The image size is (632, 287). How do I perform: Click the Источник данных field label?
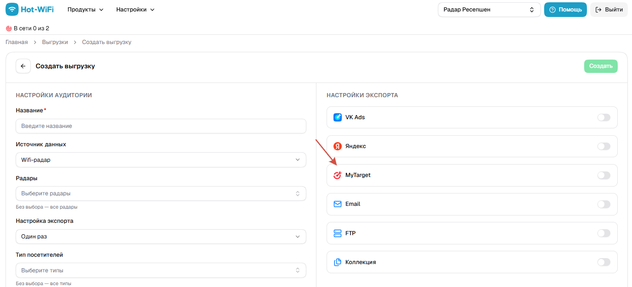[x=41, y=144]
